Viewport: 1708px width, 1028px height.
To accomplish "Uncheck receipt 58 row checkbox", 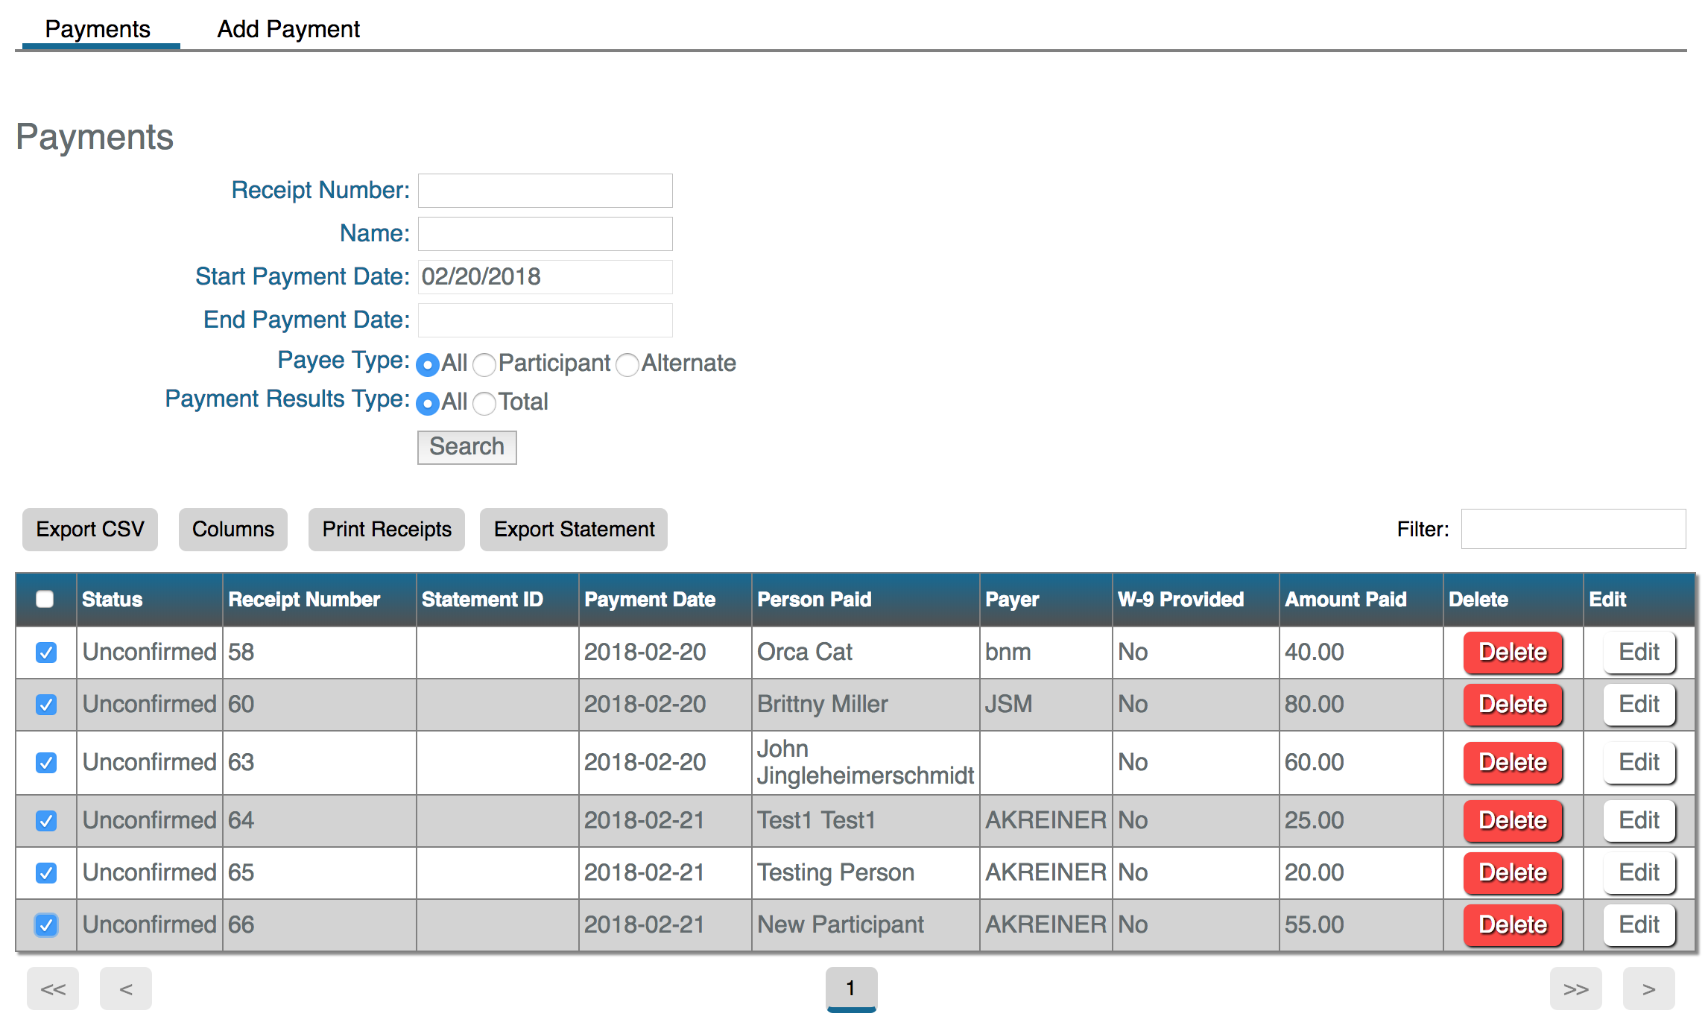I will tap(45, 652).
